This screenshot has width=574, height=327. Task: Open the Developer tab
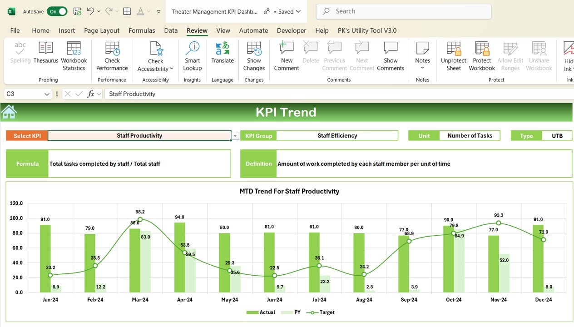tap(292, 30)
